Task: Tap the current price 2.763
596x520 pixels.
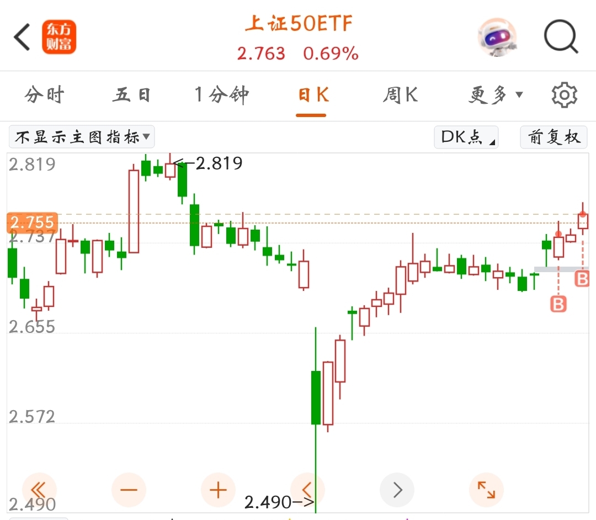Action: [261, 54]
